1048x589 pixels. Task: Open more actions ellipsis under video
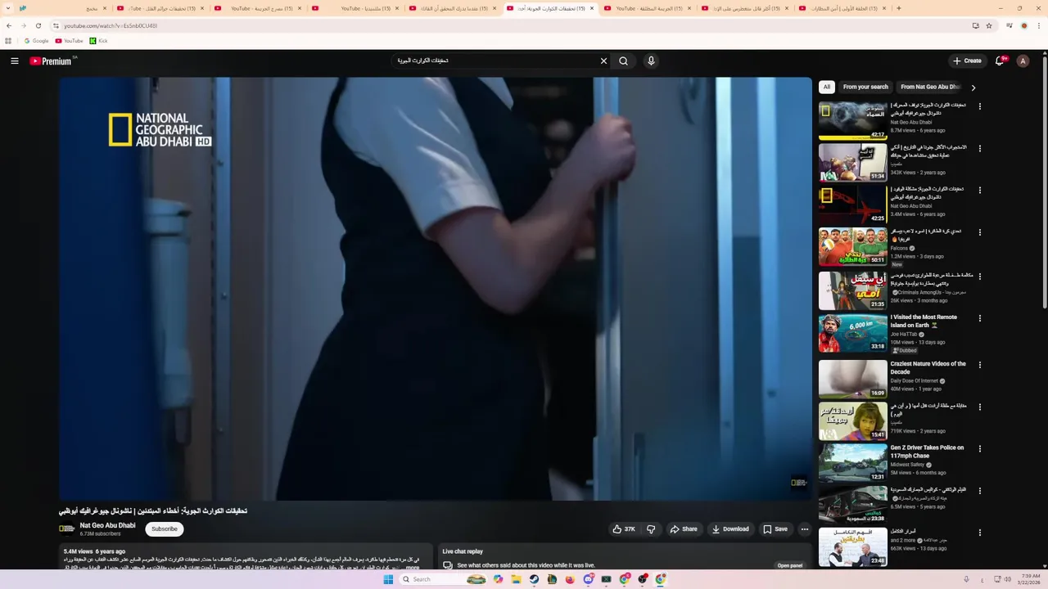804,529
